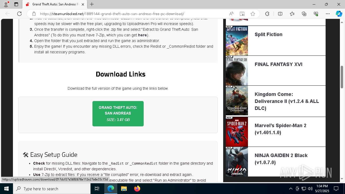345x194 pixels.
Task: Open the FINAL FANTASY XVI link
Action: click(278, 64)
